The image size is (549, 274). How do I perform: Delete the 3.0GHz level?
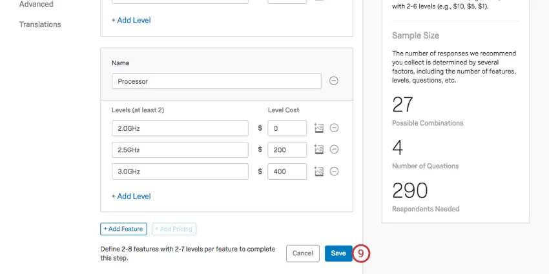pyautogui.click(x=335, y=171)
